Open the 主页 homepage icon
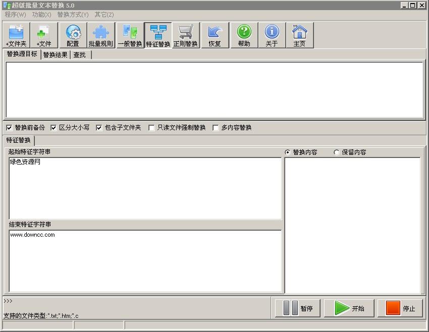The width and height of the screenshot is (429, 332). coord(300,34)
